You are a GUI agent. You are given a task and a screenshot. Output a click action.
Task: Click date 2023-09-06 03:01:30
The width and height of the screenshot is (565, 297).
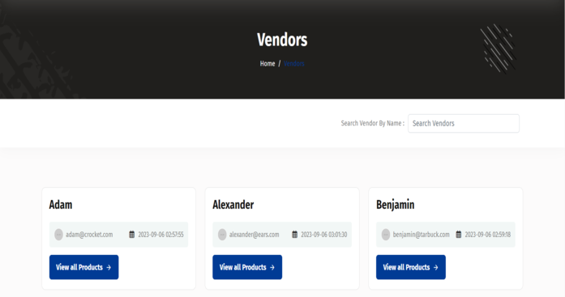324,235
